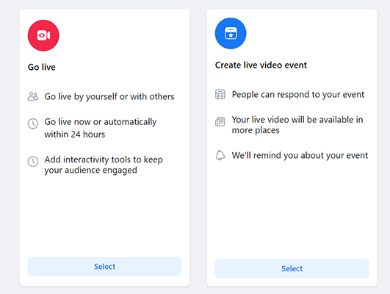Click the bell icon beside We'll remind you
The height and width of the screenshot is (294, 390).
[220, 155]
